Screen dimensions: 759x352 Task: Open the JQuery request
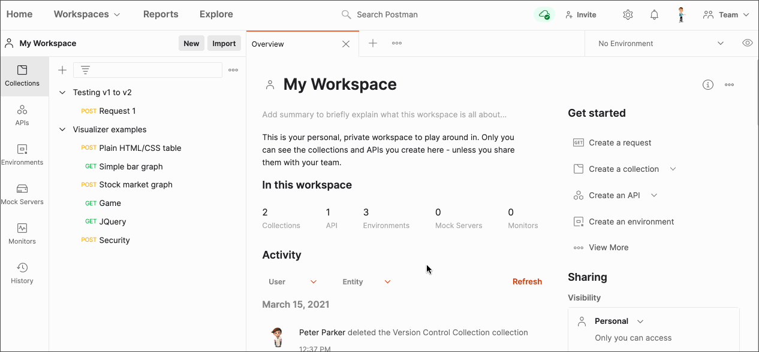pyautogui.click(x=113, y=221)
